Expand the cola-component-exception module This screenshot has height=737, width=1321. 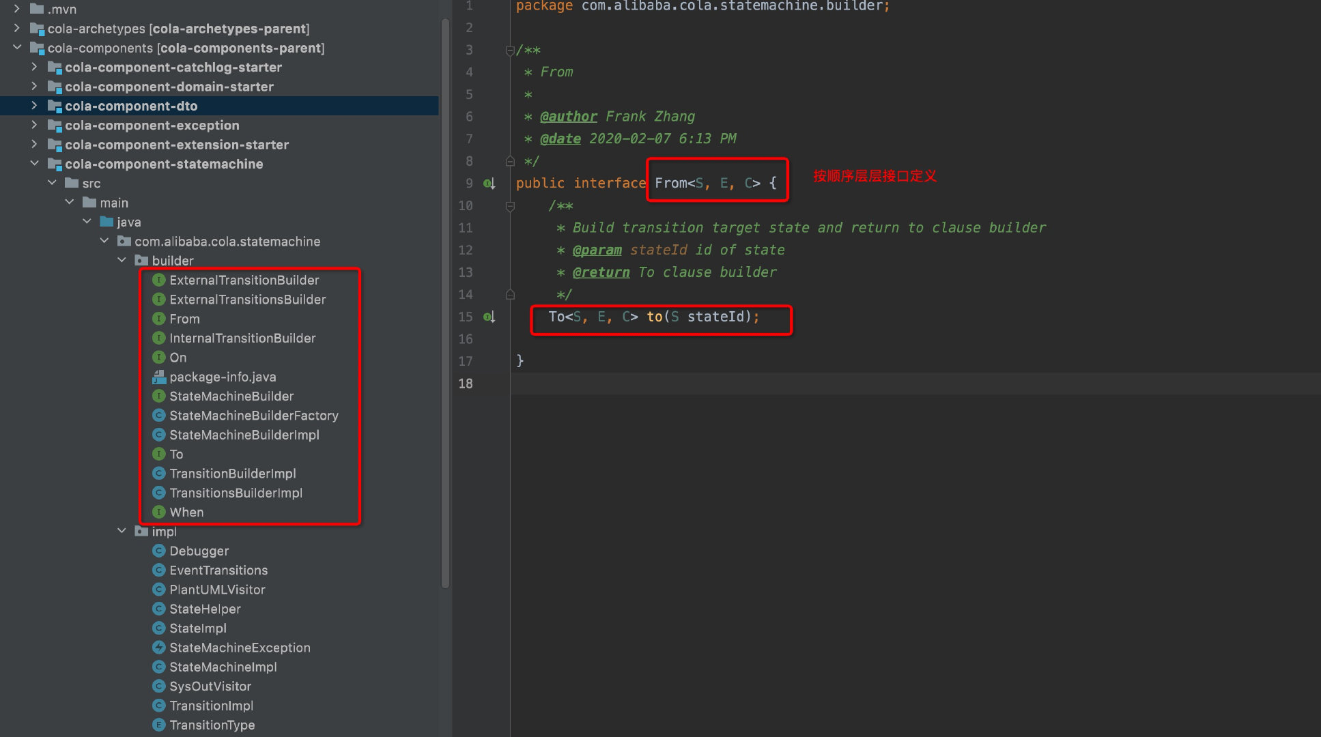click(x=34, y=125)
